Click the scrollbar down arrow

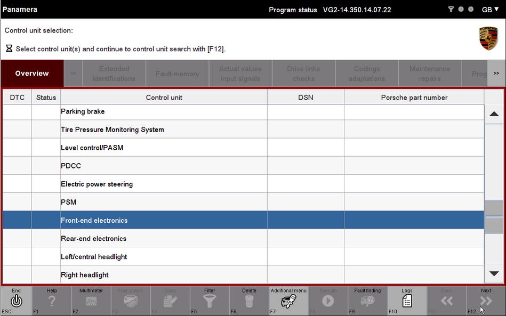[494, 274]
